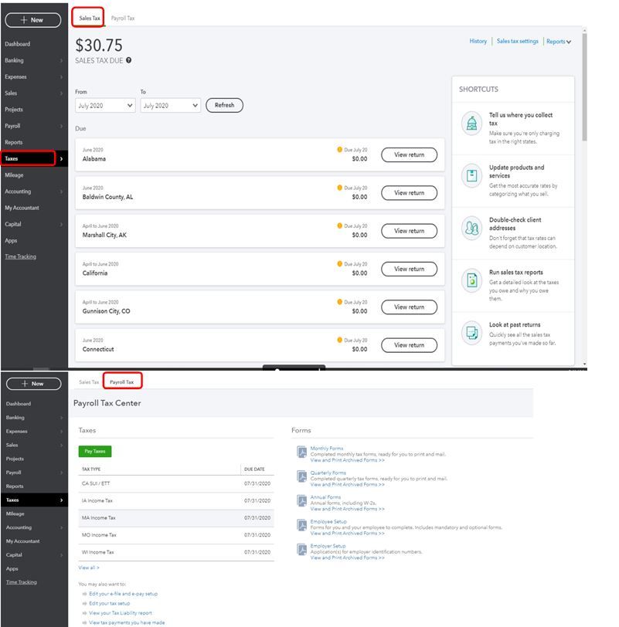Click the green Pay Taxes button
The image size is (619, 627).
[x=95, y=451]
